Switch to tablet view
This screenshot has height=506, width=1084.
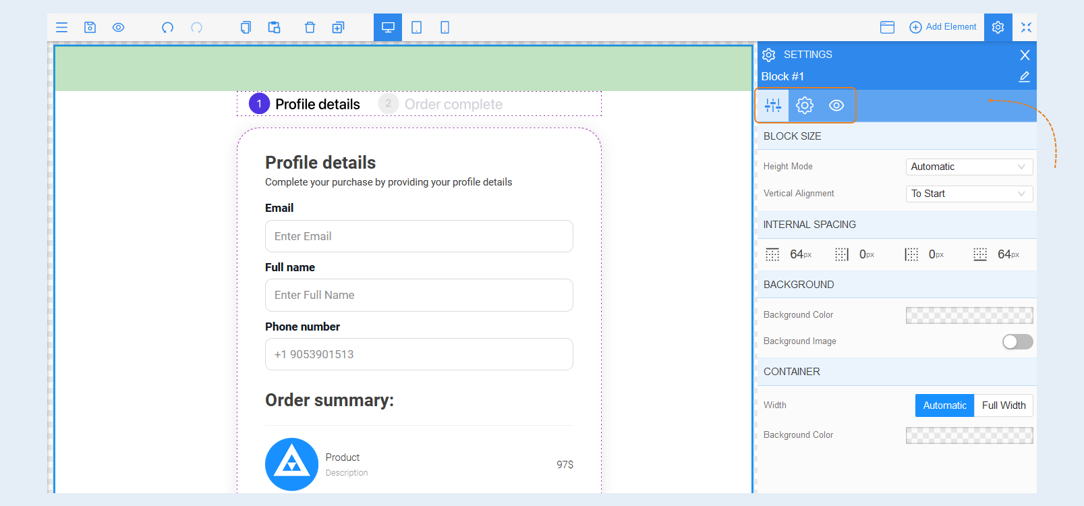click(x=416, y=28)
